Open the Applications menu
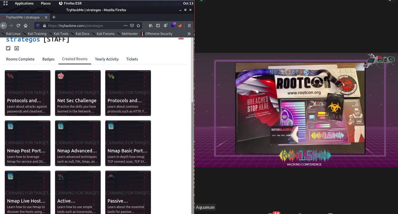The width and height of the screenshot is (398, 214). coord(24,3)
